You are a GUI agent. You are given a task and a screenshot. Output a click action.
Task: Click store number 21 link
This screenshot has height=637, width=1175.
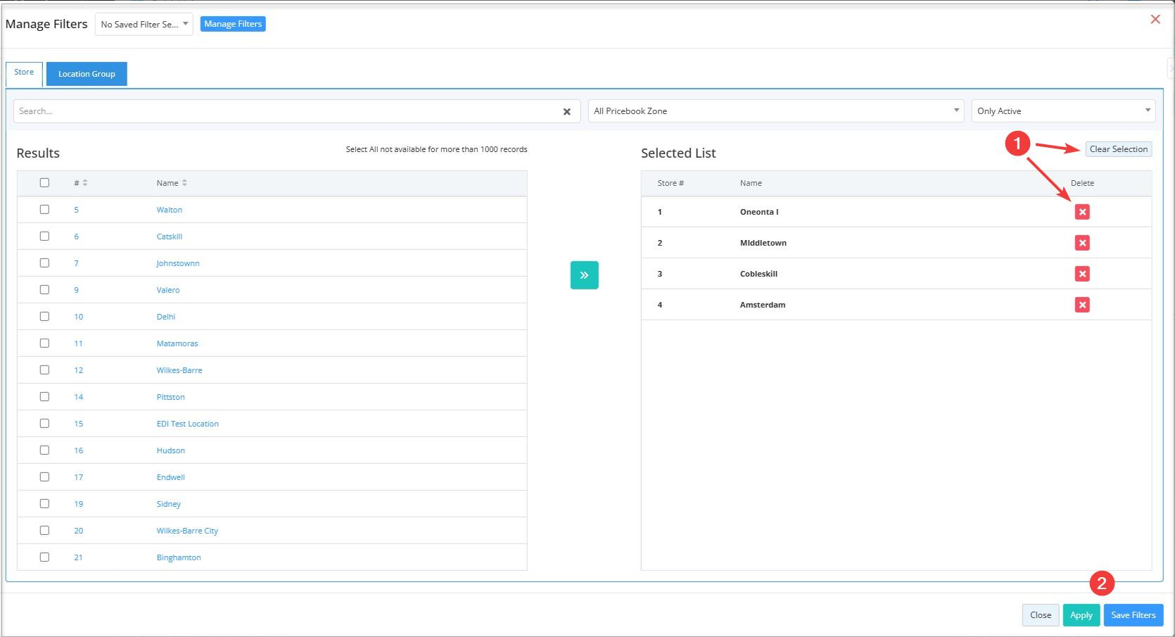79,557
